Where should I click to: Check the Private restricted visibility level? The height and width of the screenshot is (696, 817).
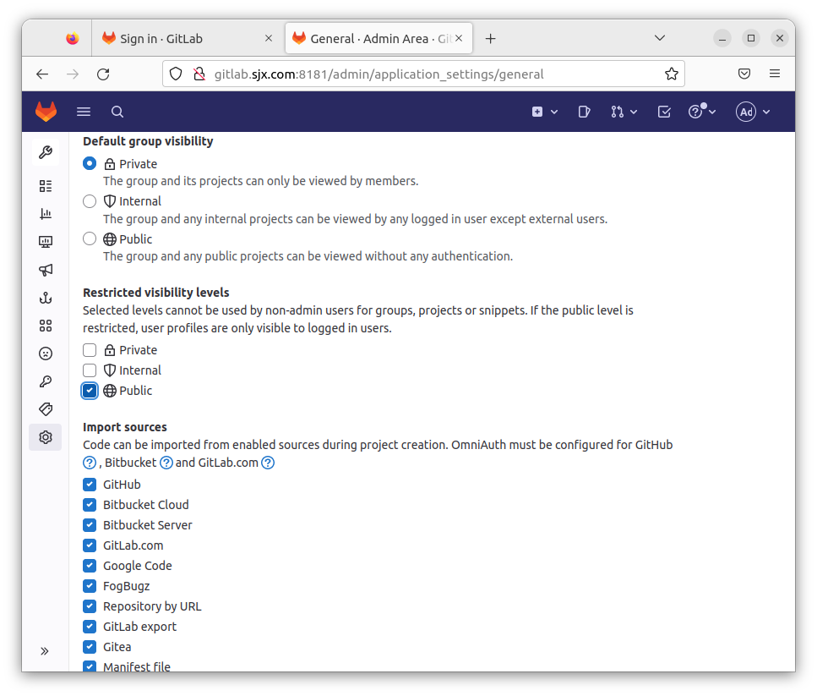coord(90,350)
